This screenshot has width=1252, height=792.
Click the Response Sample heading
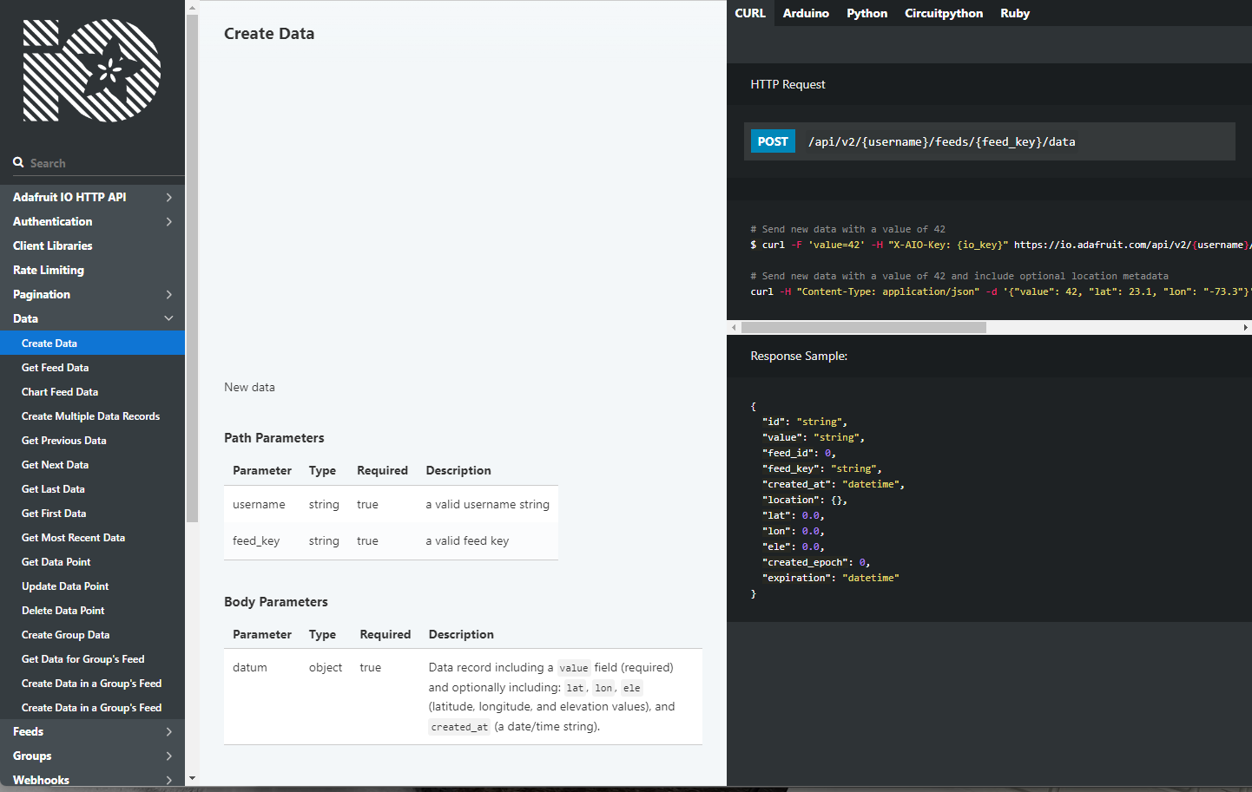799,356
